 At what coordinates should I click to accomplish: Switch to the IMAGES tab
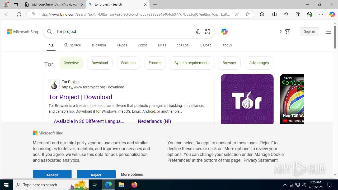click(x=122, y=45)
